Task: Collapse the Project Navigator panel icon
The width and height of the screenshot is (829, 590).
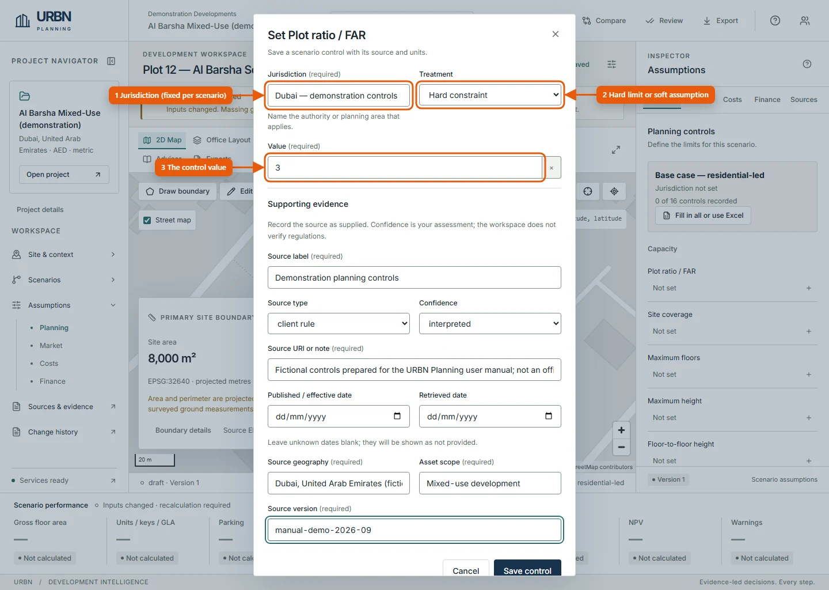Action: (x=111, y=61)
